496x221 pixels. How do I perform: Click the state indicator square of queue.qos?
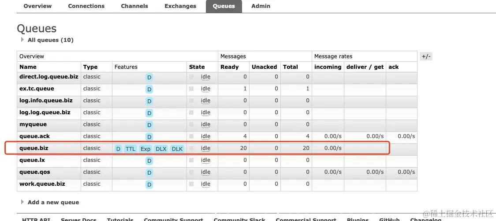tap(191, 172)
